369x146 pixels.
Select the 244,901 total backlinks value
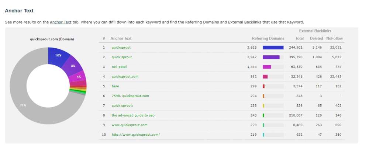click(x=296, y=48)
